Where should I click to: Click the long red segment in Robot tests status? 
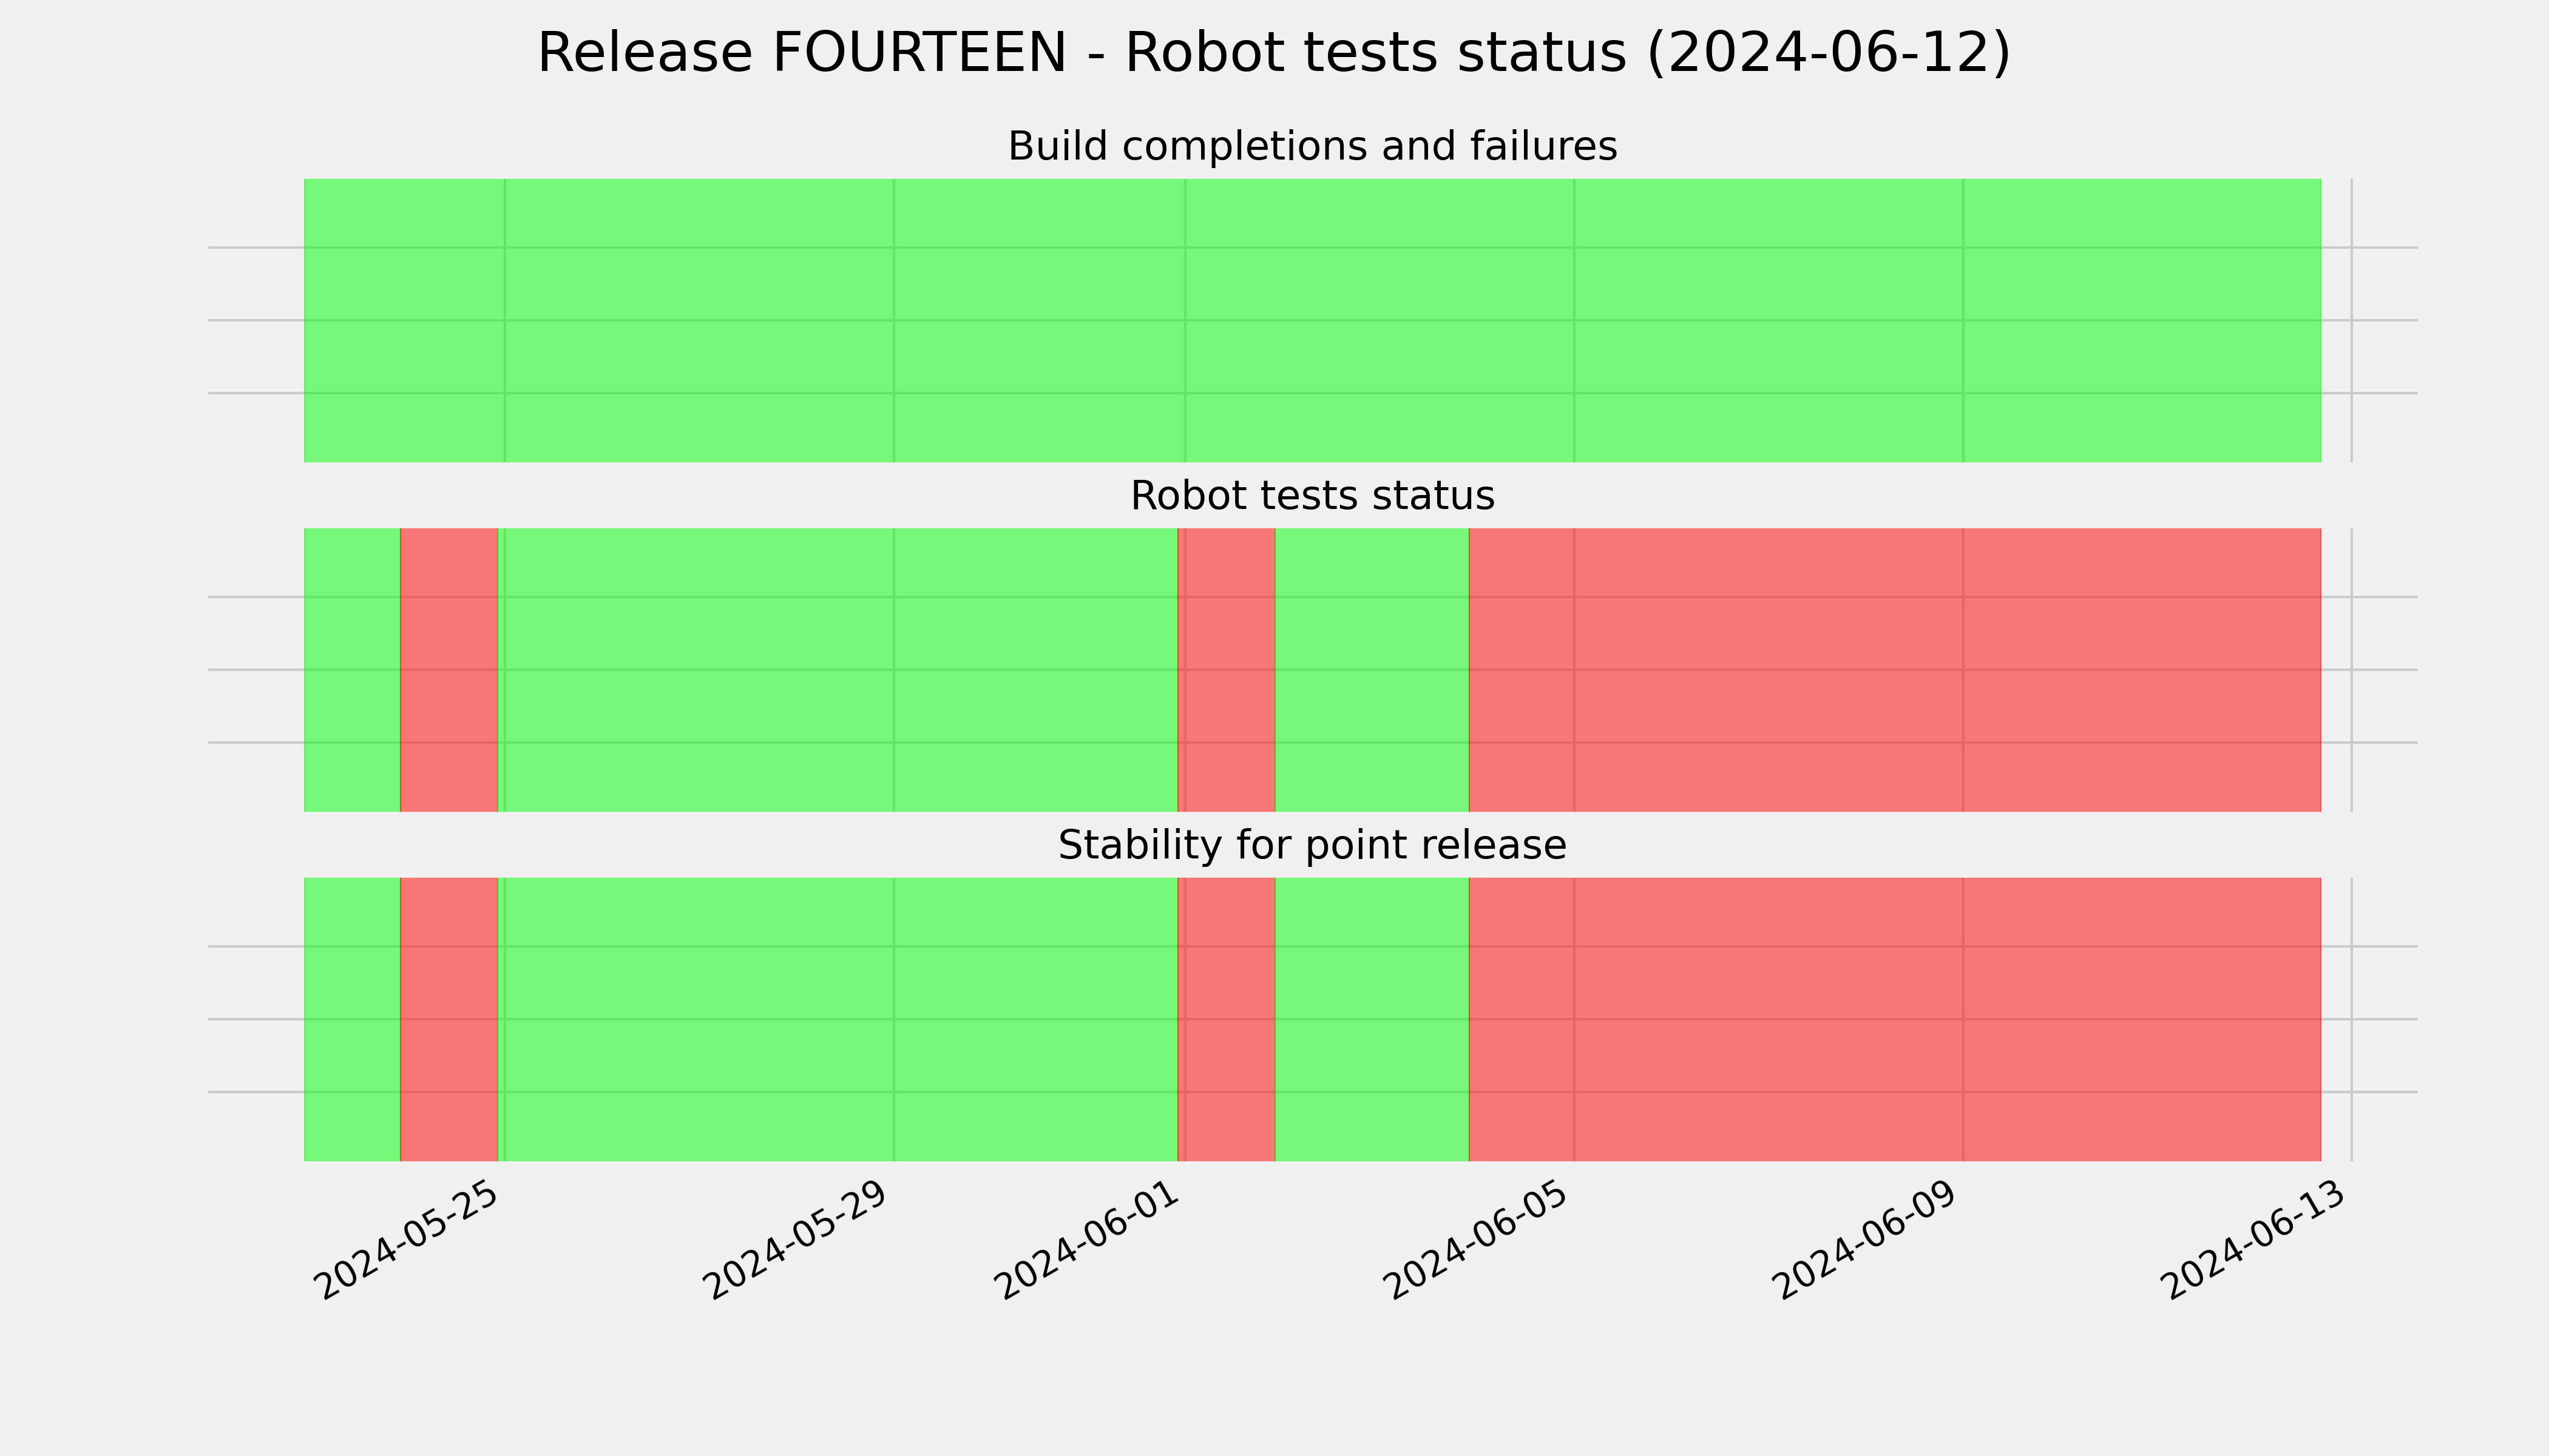click(x=1895, y=670)
